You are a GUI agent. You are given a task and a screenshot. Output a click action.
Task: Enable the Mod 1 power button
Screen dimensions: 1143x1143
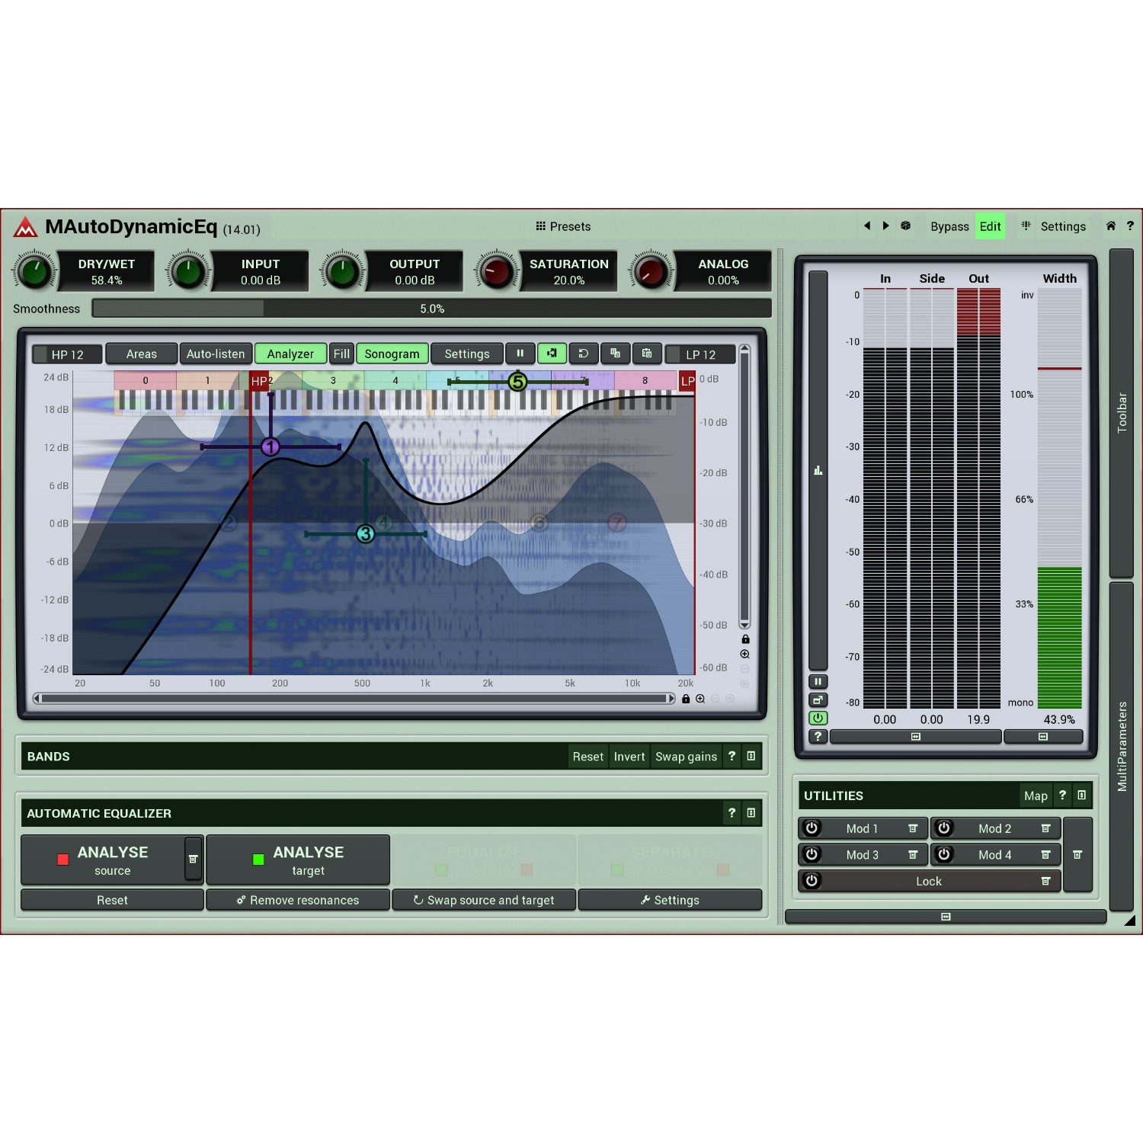point(812,828)
